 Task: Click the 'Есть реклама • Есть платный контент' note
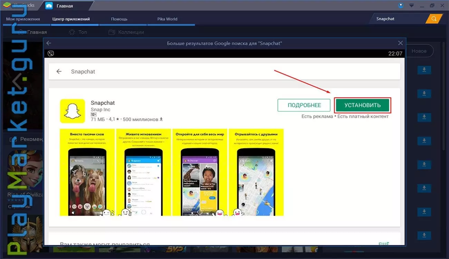[345, 116]
